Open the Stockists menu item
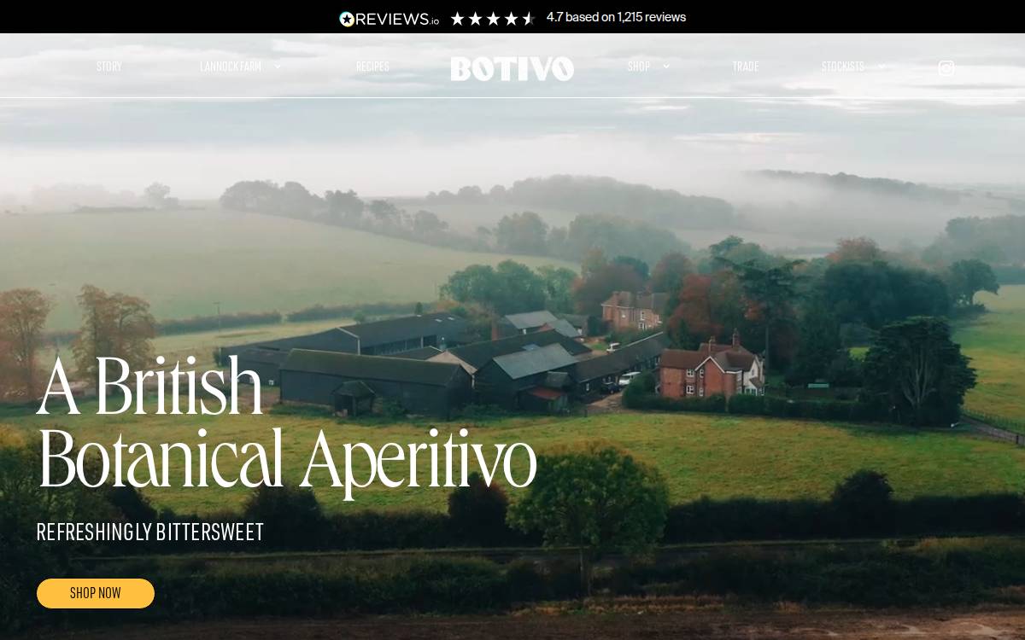The image size is (1025, 640). point(843,67)
